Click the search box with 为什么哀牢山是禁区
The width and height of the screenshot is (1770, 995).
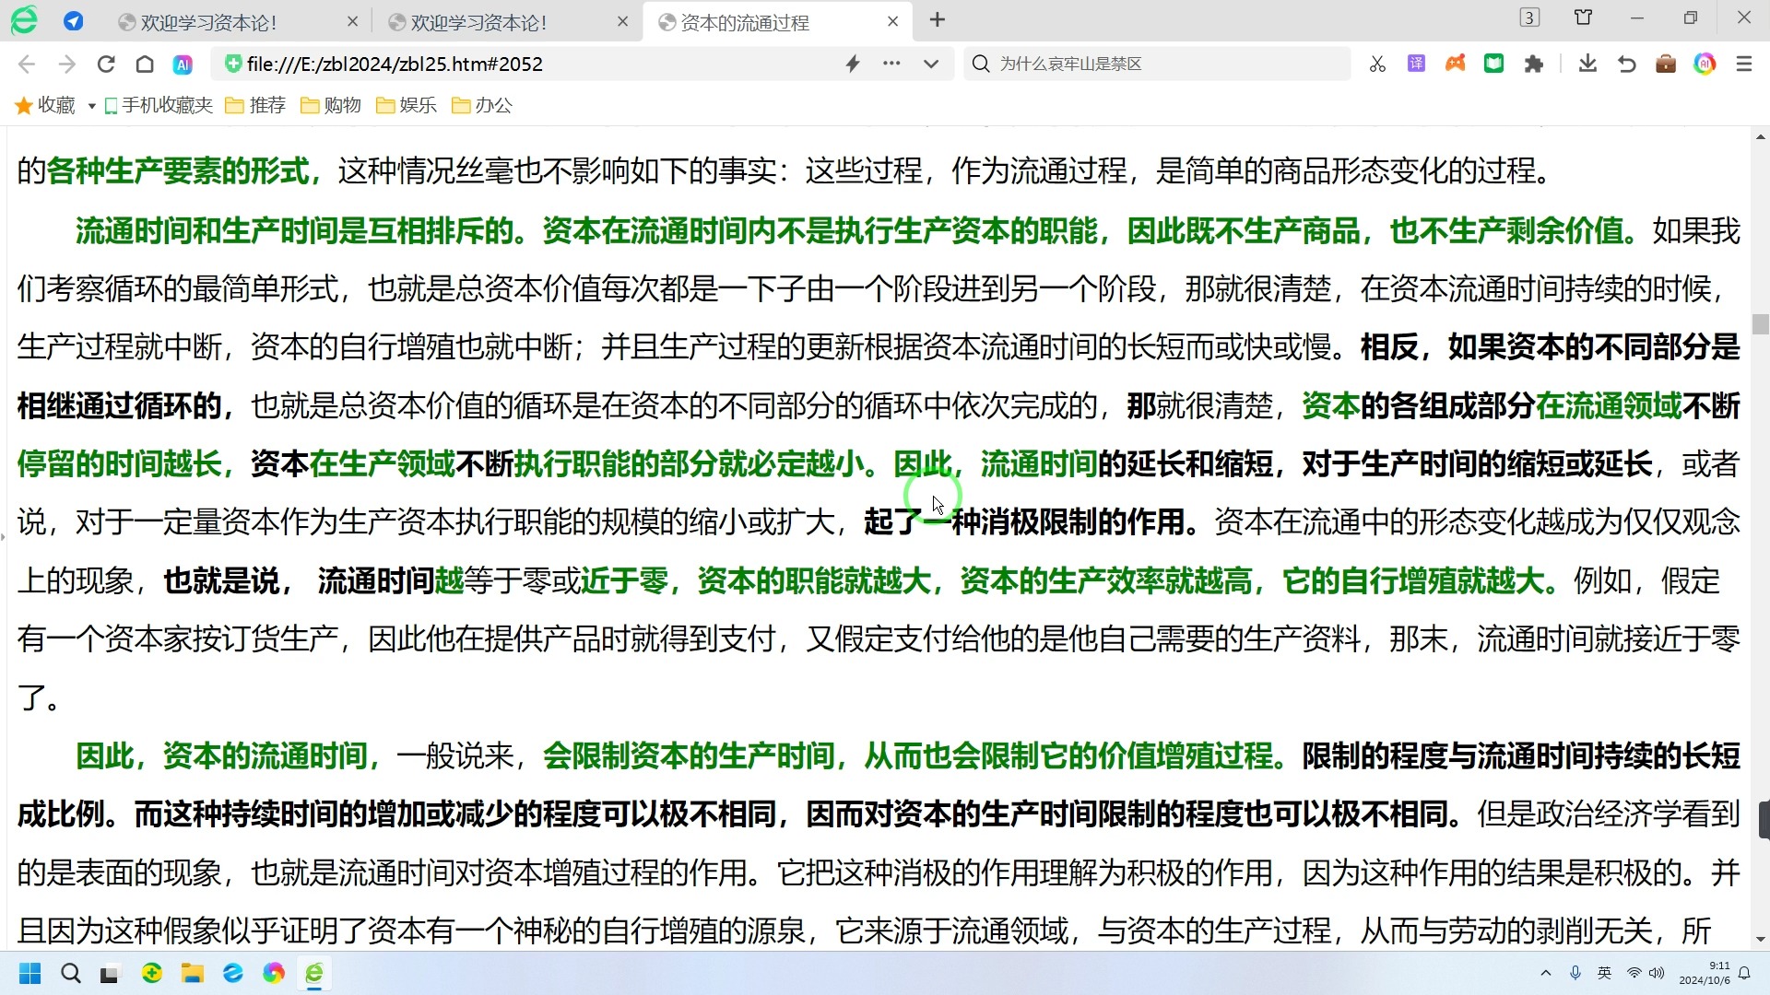click(x=1157, y=64)
